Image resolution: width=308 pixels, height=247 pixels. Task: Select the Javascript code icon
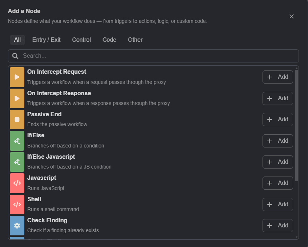[17, 183]
